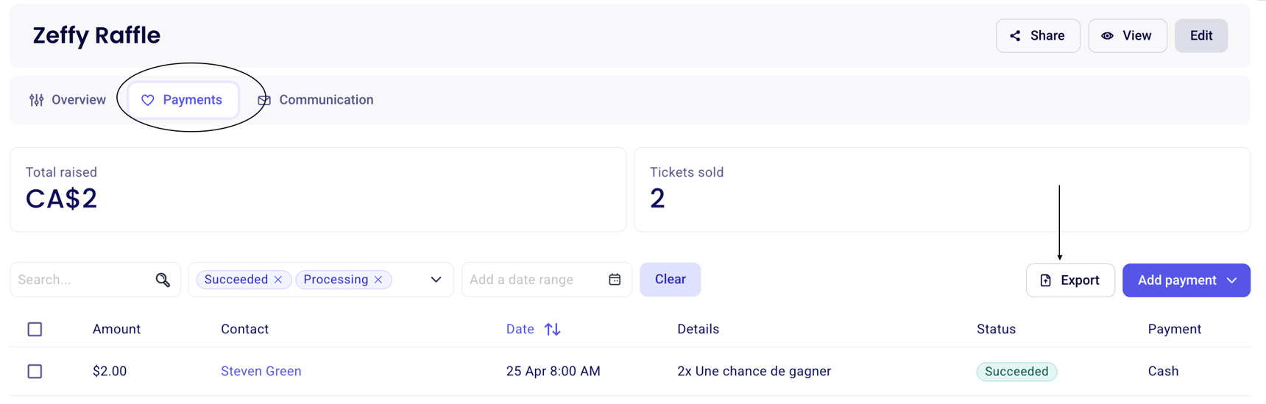Click the Edit button
This screenshot has width=1266, height=404.
1200,36
